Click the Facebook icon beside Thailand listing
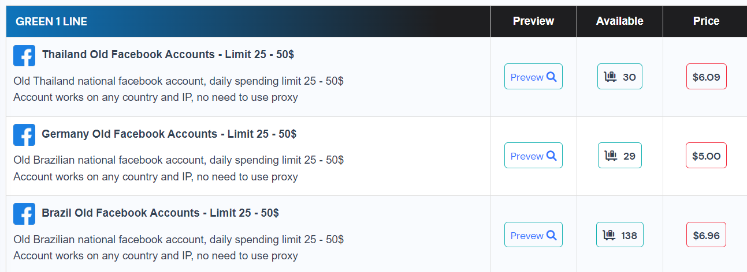Viewport: 747px width, 272px height. (x=24, y=55)
